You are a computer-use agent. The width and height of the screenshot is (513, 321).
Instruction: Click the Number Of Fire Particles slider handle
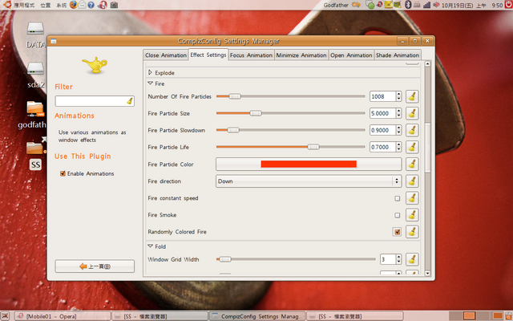[235, 96]
